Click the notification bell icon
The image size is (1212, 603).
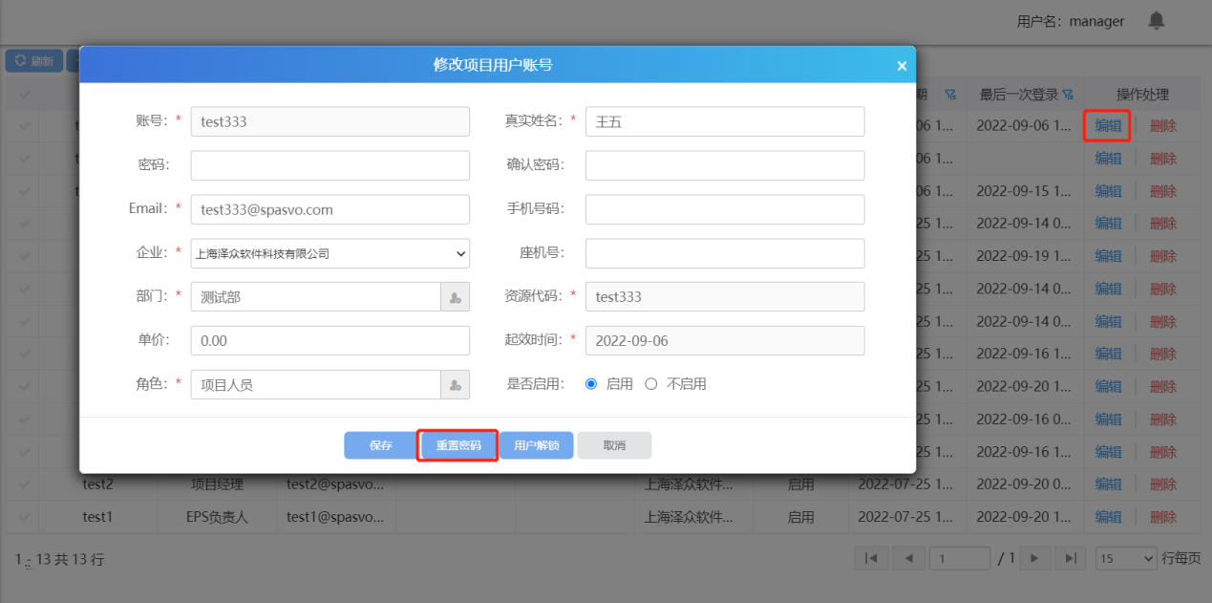1157,20
